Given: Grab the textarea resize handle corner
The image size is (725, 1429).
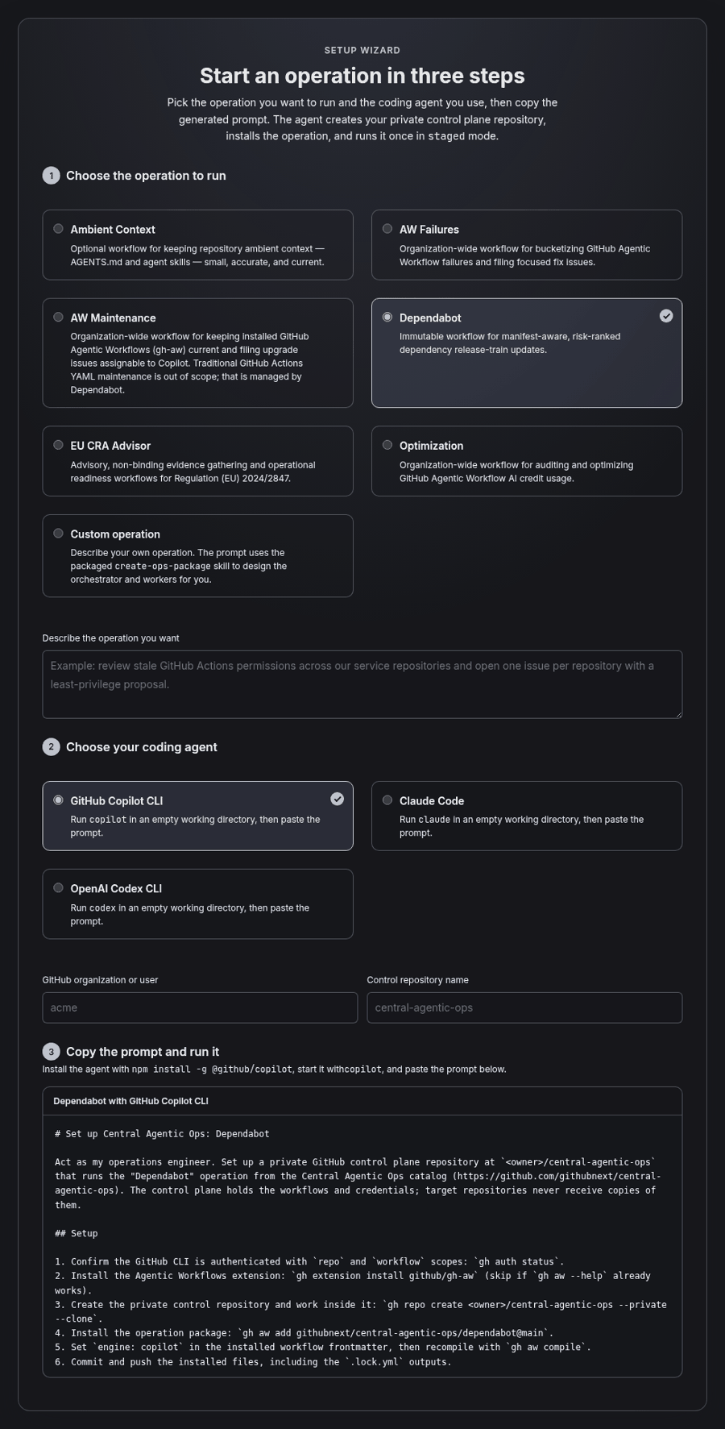Looking at the screenshot, I should (677, 713).
